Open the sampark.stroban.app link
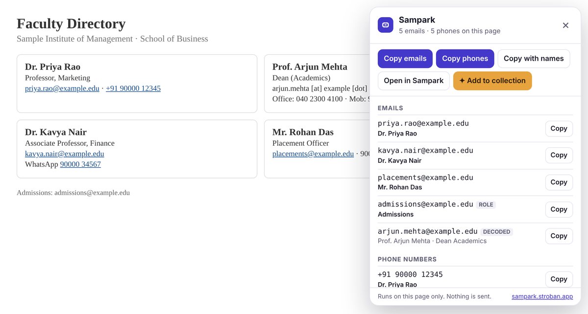Screen dimensions: 588x314 [542, 296]
